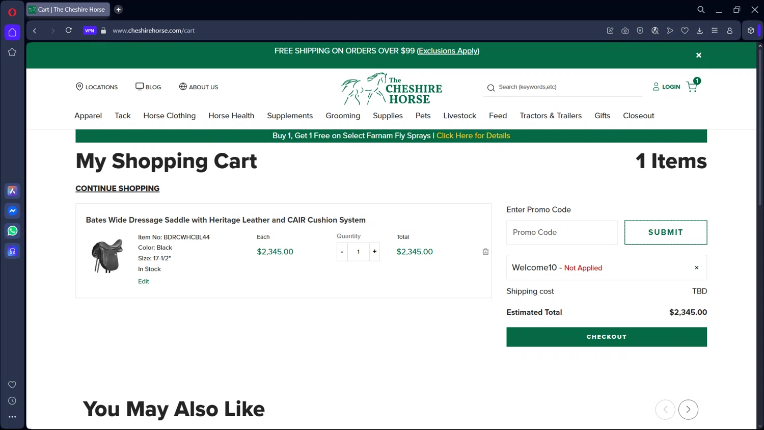Click Continue Shopping link

118,189
